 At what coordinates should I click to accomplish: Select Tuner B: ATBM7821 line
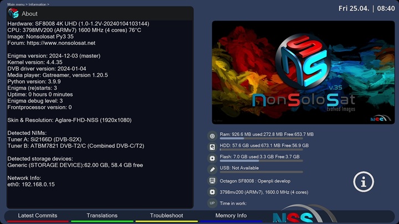[x=76, y=146]
